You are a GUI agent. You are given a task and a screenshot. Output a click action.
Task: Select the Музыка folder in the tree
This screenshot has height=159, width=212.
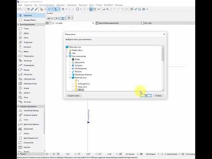click(x=78, y=72)
